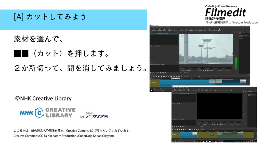Toggle Scrub while dragging in upper timeline toolbar
Viewport: 261px width, 147px height.
[177, 77]
